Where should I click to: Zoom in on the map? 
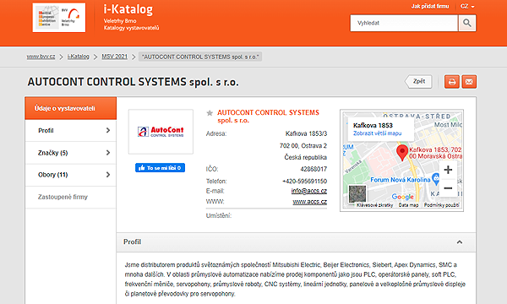click(x=448, y=170)
